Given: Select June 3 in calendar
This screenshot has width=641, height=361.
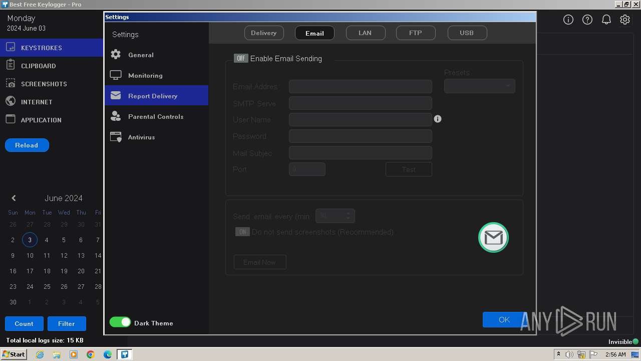Looking at the screenshot, I should click(x=30, y=240).
